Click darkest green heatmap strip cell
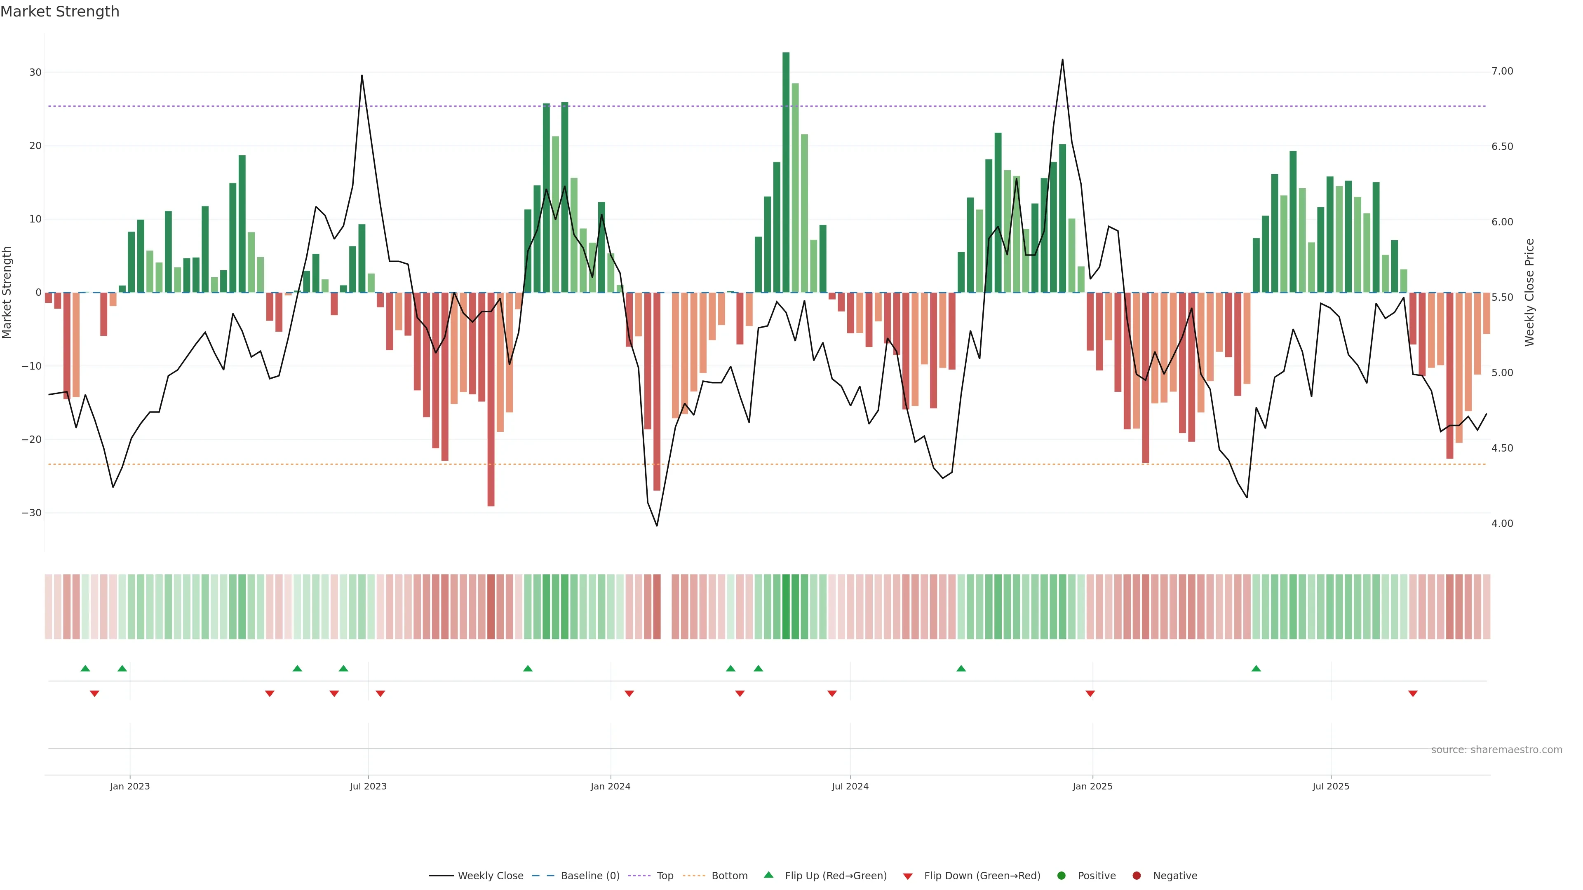The image size is (1583, 890). pyautogui.click(x=786, y=607)
